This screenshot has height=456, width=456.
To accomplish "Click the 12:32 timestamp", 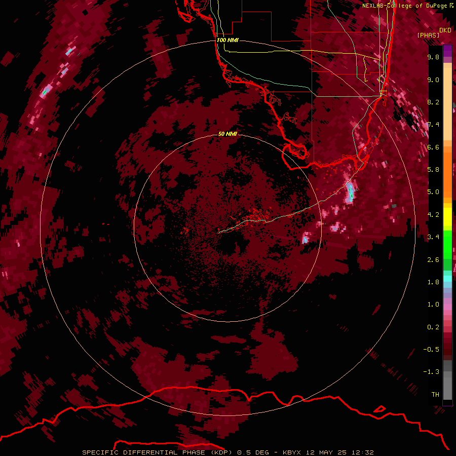I will pyautogui.click(x=363, y=452).
